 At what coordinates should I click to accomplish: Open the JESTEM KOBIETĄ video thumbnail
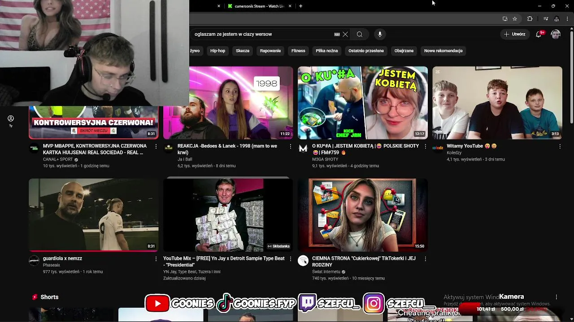click(x=363, y=103)
